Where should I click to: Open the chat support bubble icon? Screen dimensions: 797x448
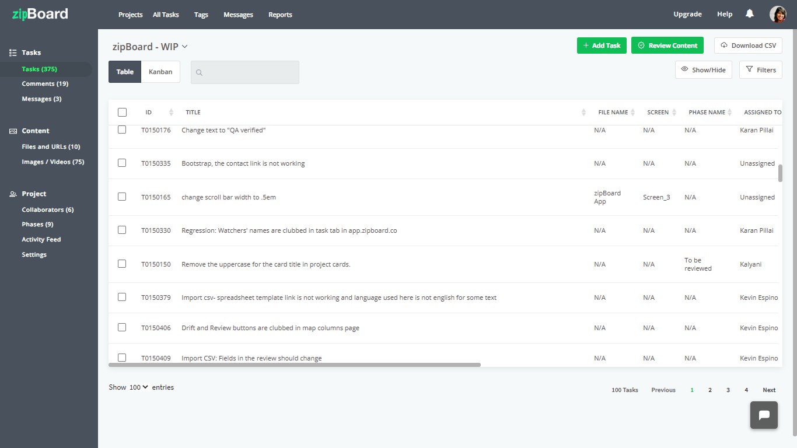pos(764,415)
